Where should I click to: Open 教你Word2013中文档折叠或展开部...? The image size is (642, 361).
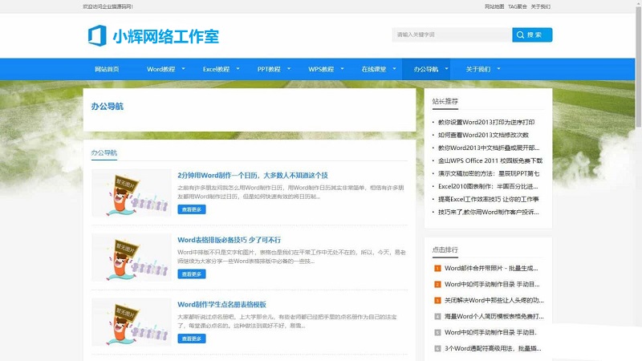pos(489,148)
